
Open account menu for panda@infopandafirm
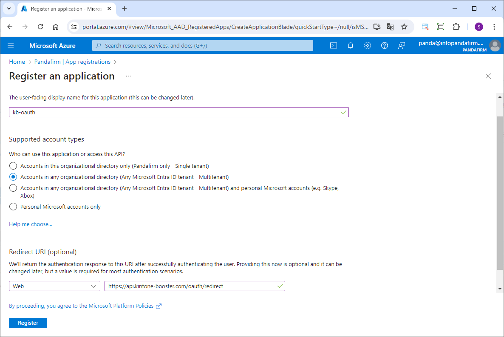click(x=495, y=45)
